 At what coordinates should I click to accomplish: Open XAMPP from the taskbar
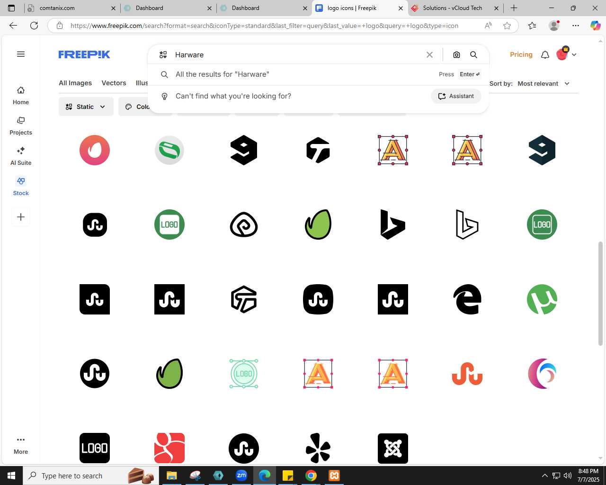coord(334,476)
